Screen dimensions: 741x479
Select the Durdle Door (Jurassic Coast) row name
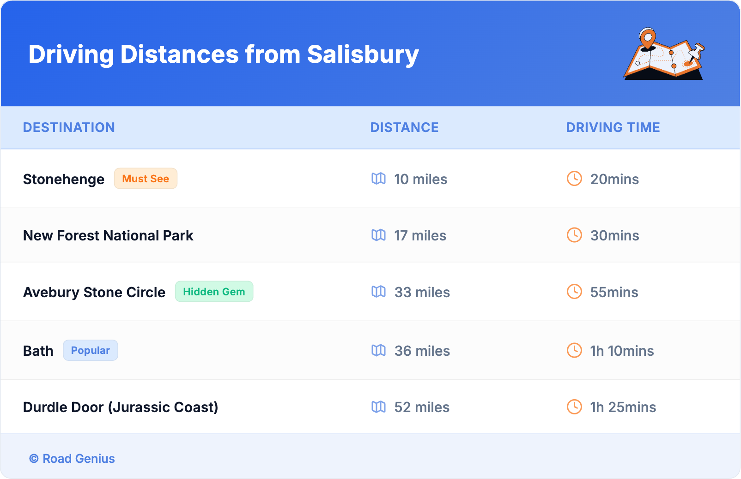click(x=121, y=407)
